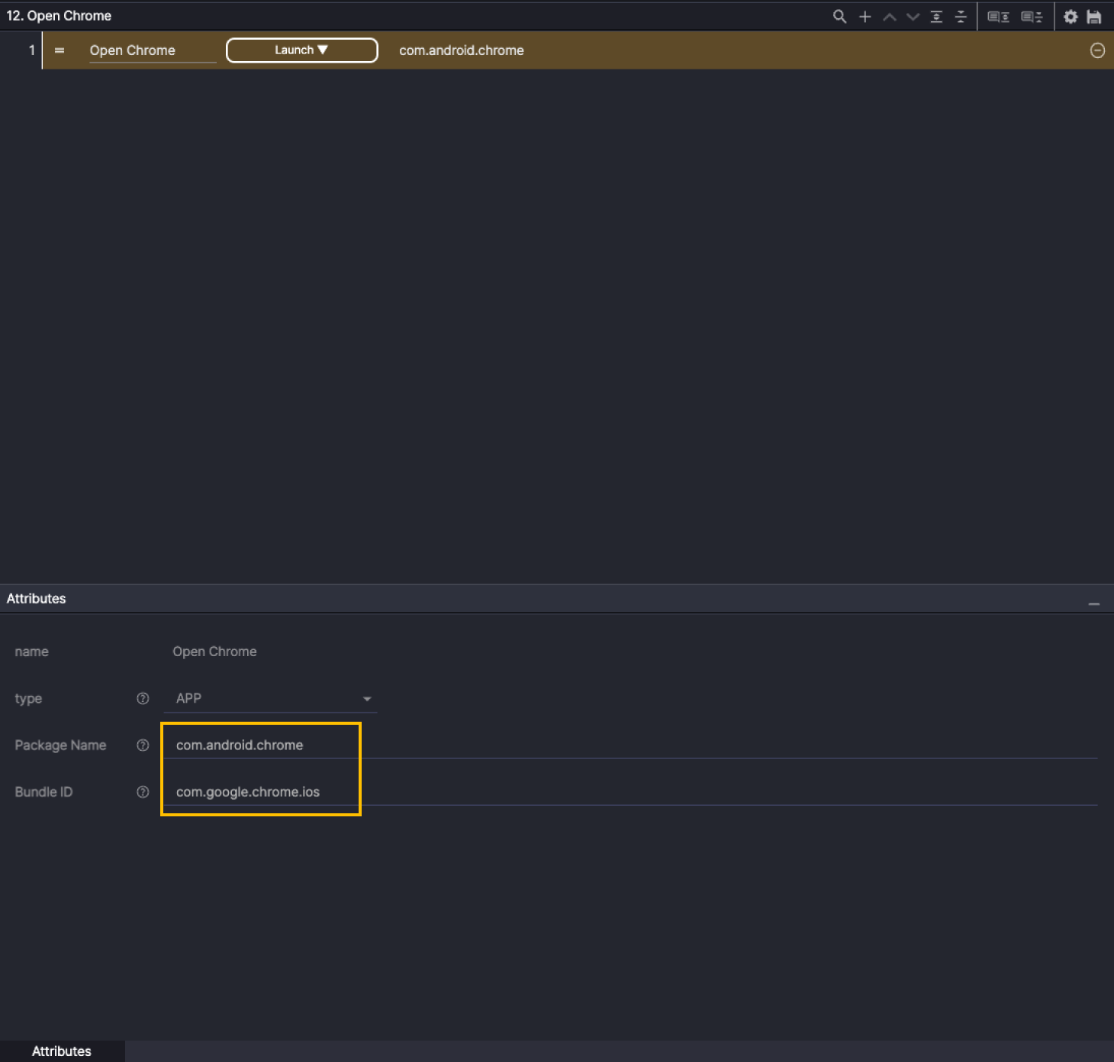
Task: Save the scenario with floppy disk icon
Action: (x=1094, y=16)
